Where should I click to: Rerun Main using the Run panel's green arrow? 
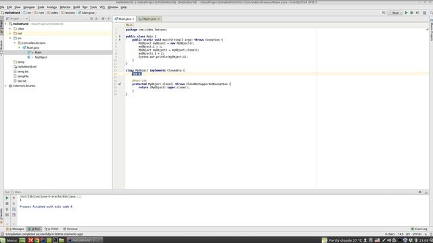pos(7,198)
